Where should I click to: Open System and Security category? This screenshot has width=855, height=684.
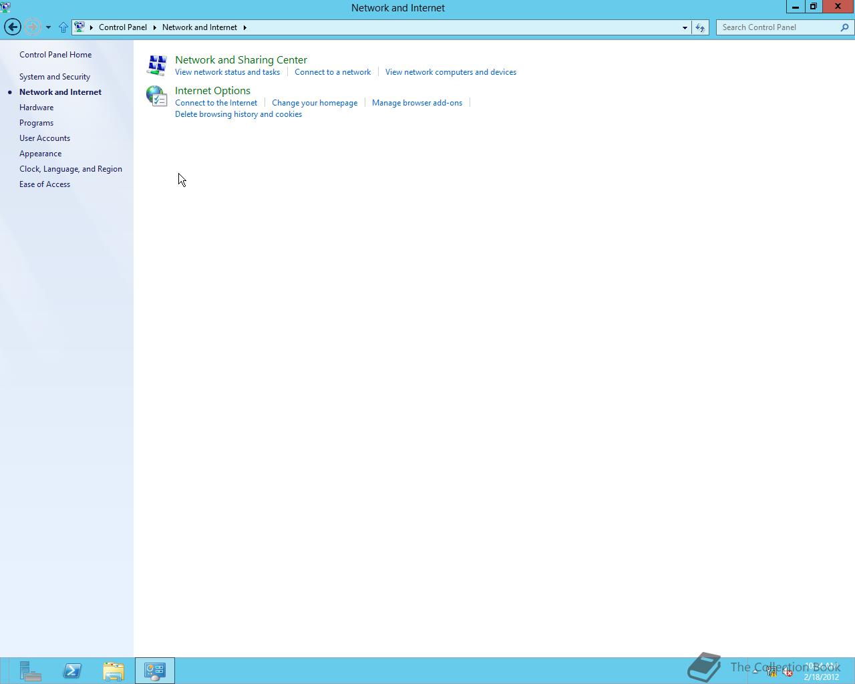click(55, 77)
